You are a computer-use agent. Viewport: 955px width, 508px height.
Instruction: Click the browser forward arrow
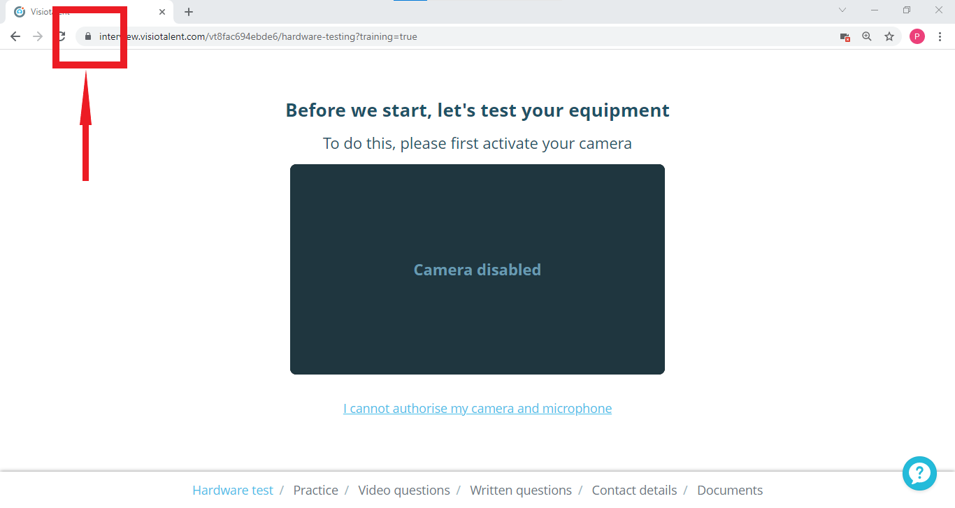click(38, 36)
